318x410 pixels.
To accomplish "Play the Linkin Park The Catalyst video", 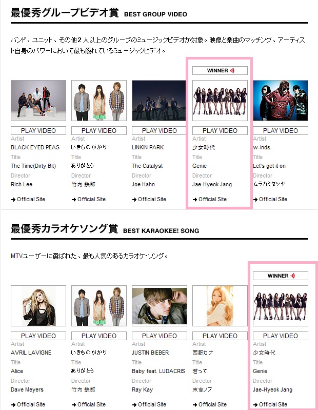I will [x=160, y=130].
